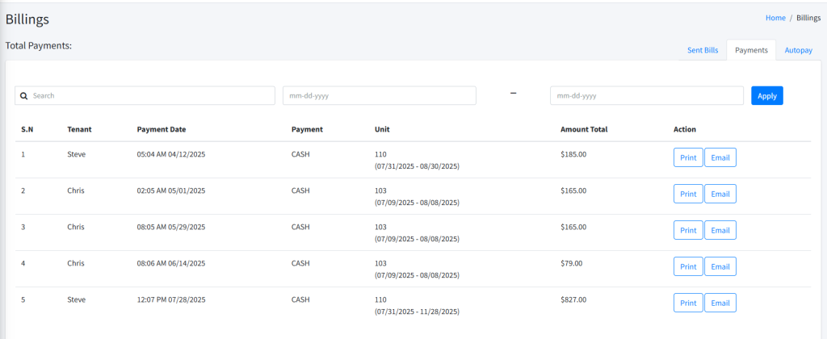
Task: Print the $79.00 payment record
Action: click(687, 266)
